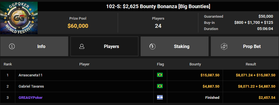Viewport: 279px width, 105px height.
Task: Click the Players person silhouette icon
Action: pos(82,46)
